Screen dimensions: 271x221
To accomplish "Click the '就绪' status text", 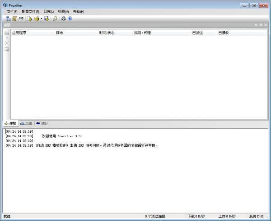I will [7, 216].
